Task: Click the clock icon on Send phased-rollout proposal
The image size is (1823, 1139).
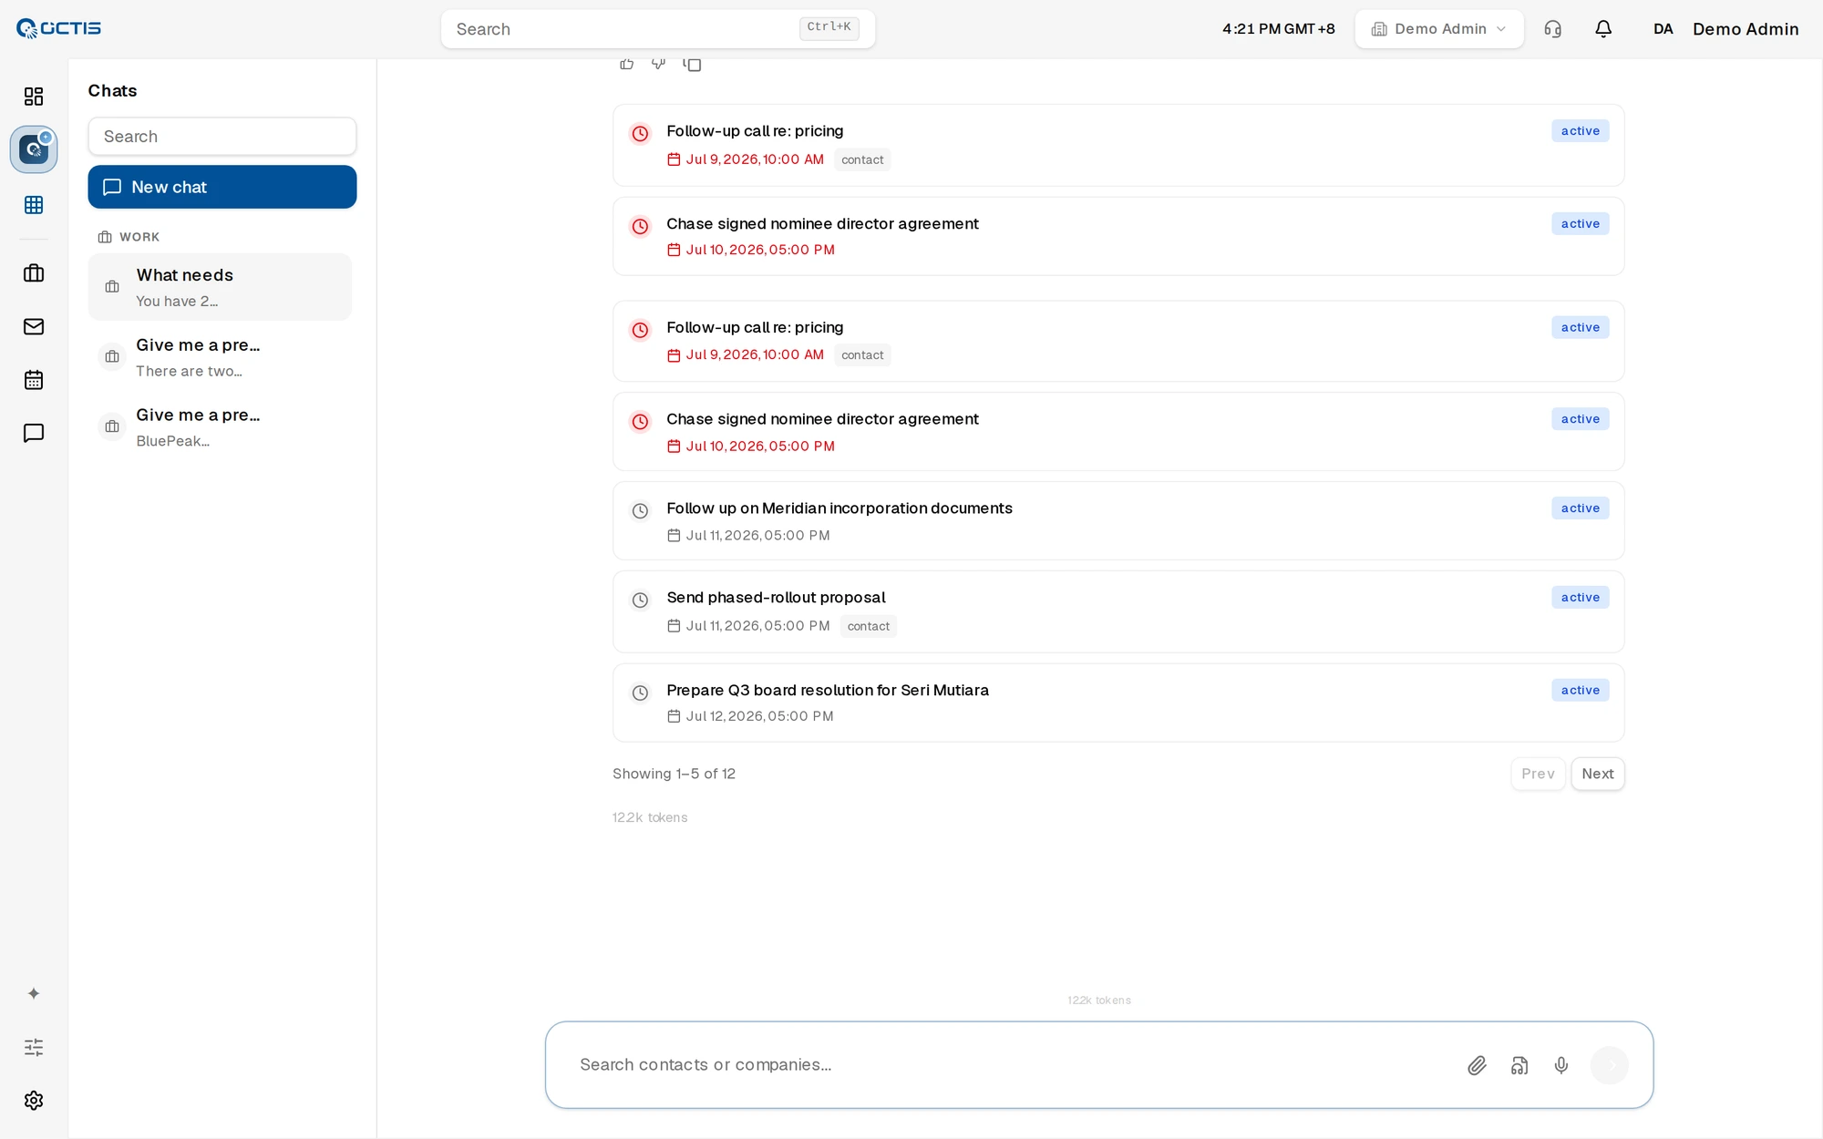Action: pos(641,600)
